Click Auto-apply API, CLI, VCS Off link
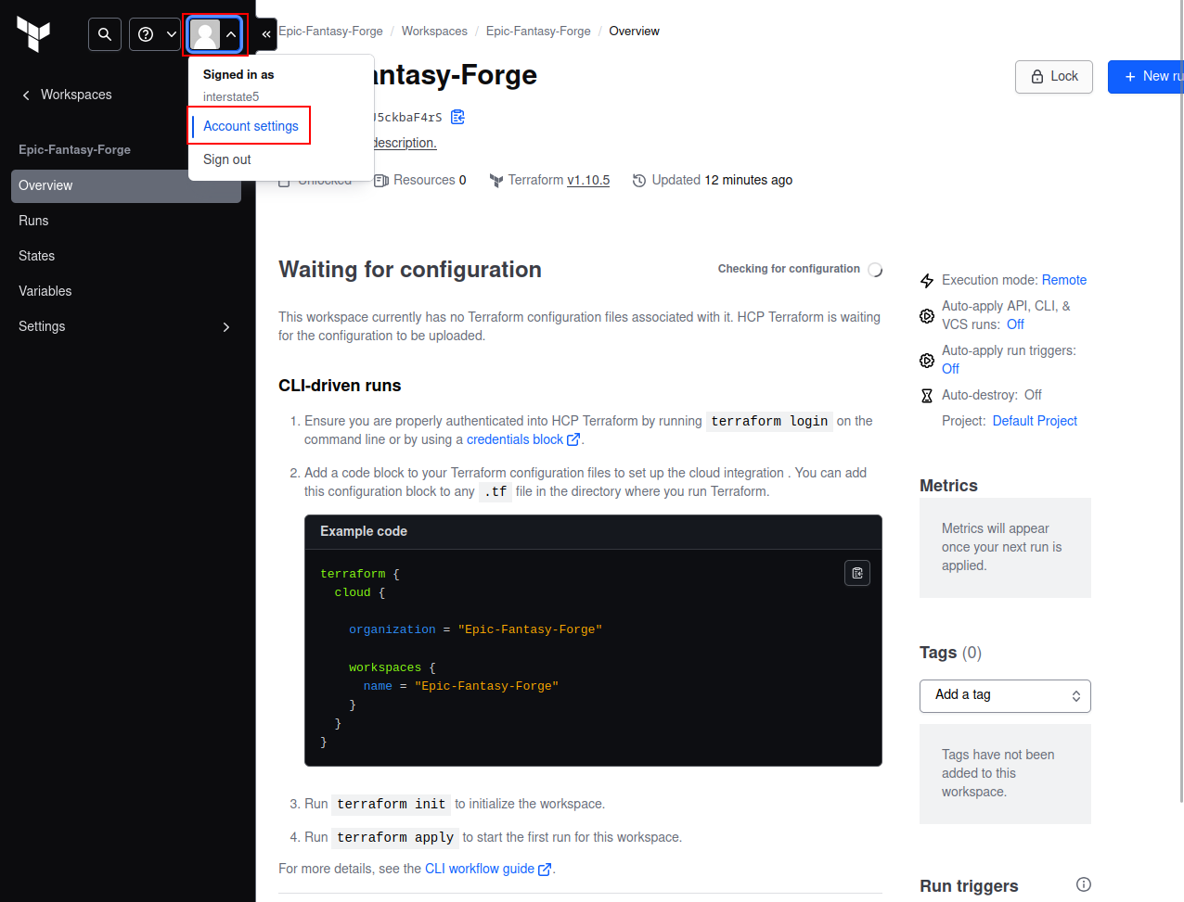Viewport: 1184px width, 902px height. [1015, 324]
